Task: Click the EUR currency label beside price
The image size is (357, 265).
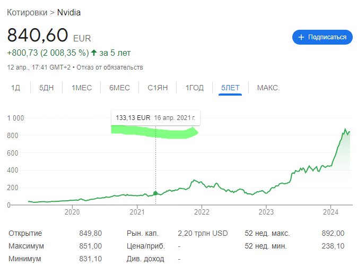Action: (x=82, y=38)
